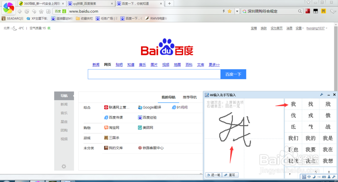Screen dimensions: 338x182
Task: Open the browser wrench tools menu
Action: click(333, 11)
